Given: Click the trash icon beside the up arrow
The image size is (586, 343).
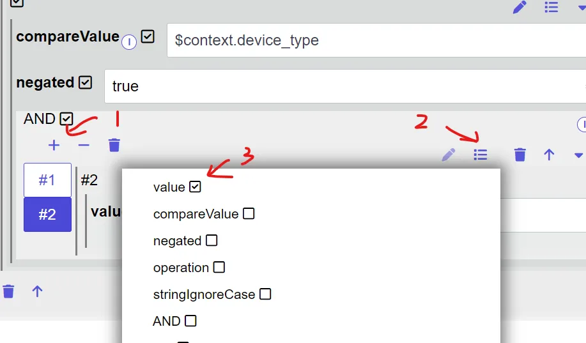Looking at the screenshot, I should 520,155.
